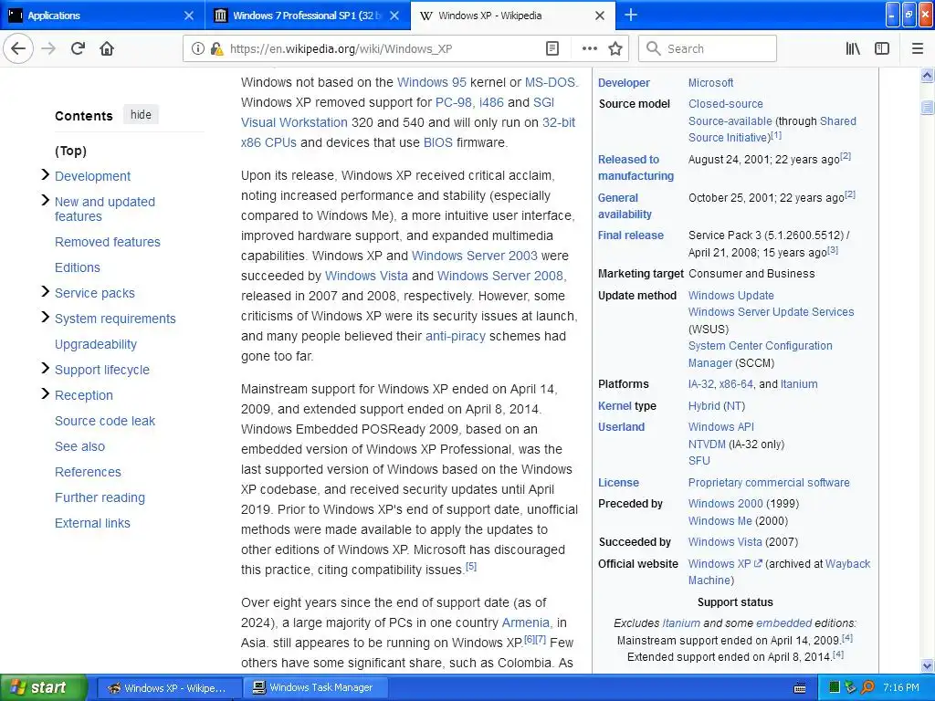Hide the Contents sidebar
935x701 pixels.
click(x=141, y=114)
